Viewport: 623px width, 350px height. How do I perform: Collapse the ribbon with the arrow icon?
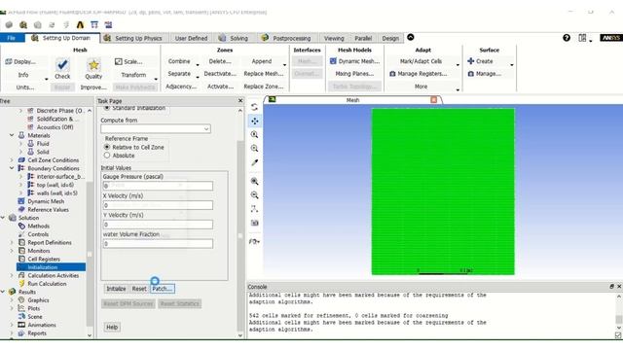(x=411, y=37)
